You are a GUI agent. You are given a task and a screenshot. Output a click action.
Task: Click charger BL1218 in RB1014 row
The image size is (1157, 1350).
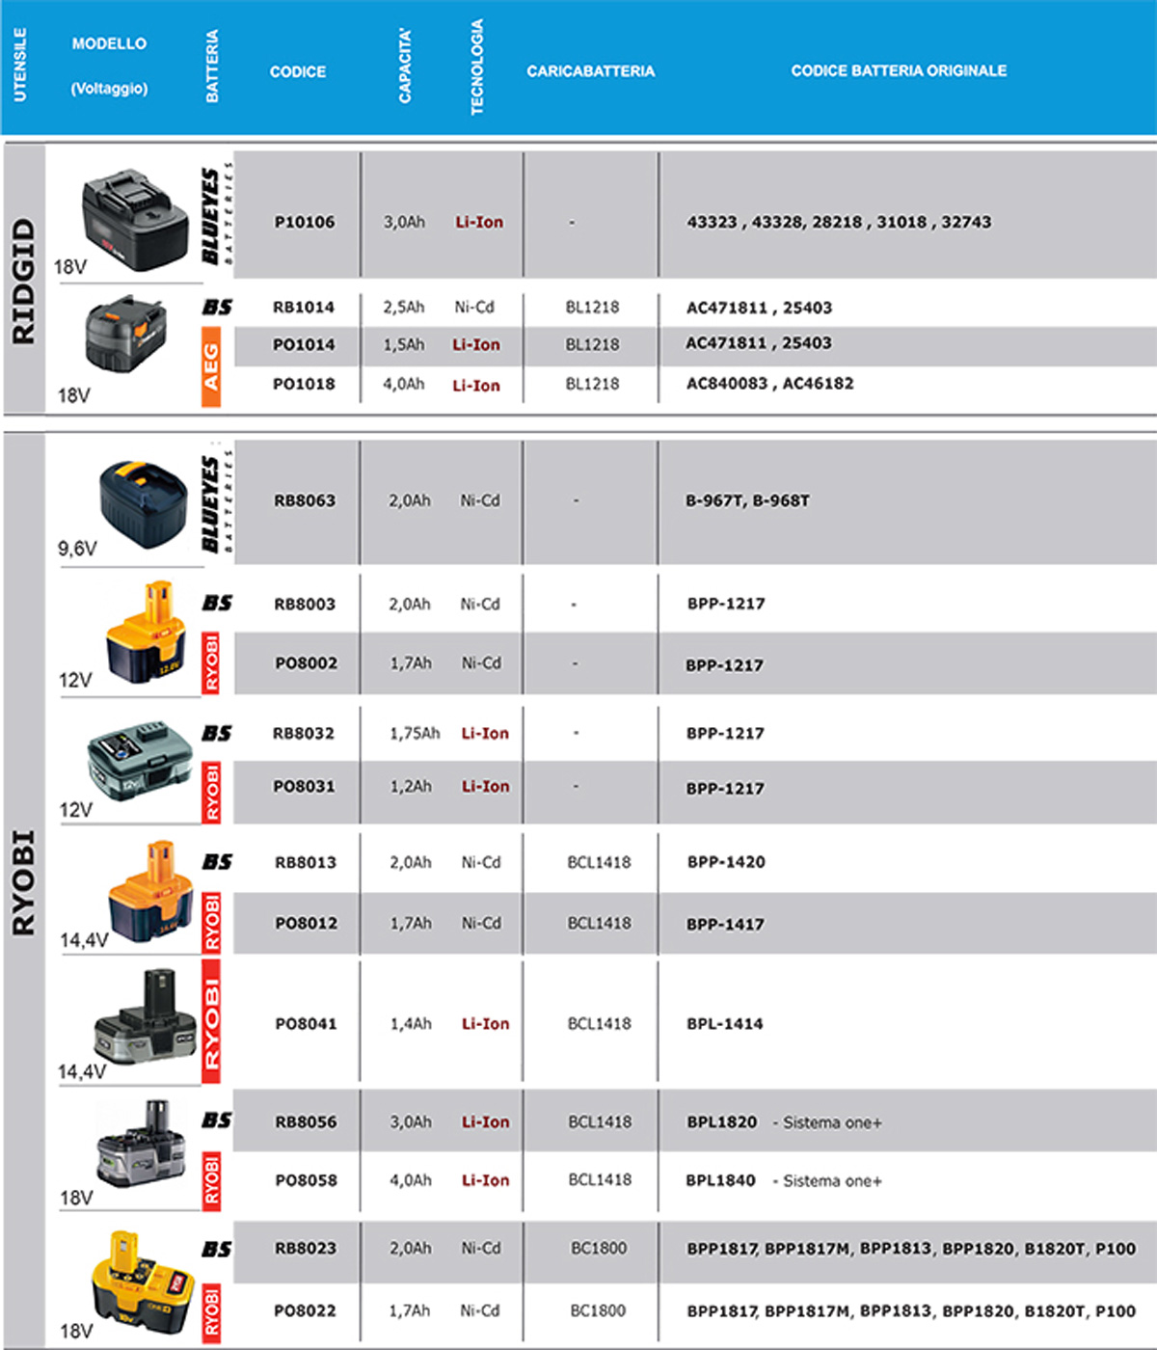pos(592,308)
